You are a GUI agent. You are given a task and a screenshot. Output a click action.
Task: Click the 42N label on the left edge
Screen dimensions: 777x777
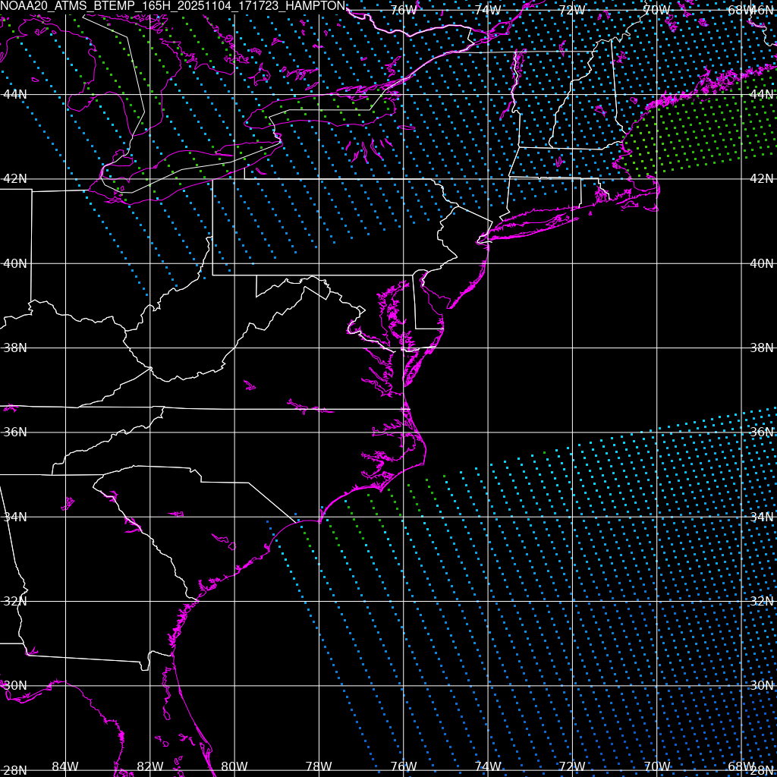15,179
